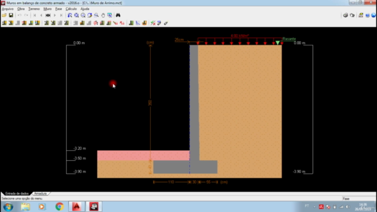Switch to the Armadura tab
Screen dimensions: 377x212
point(40,194)
